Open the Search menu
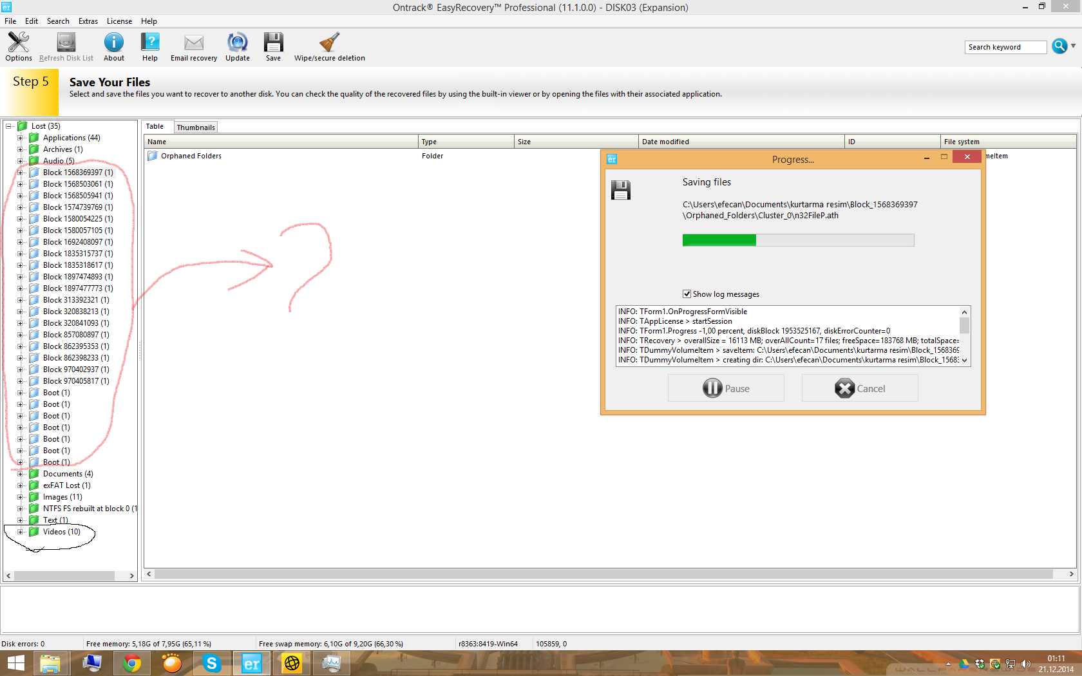 pyautogui.click(x=58, y=21)
